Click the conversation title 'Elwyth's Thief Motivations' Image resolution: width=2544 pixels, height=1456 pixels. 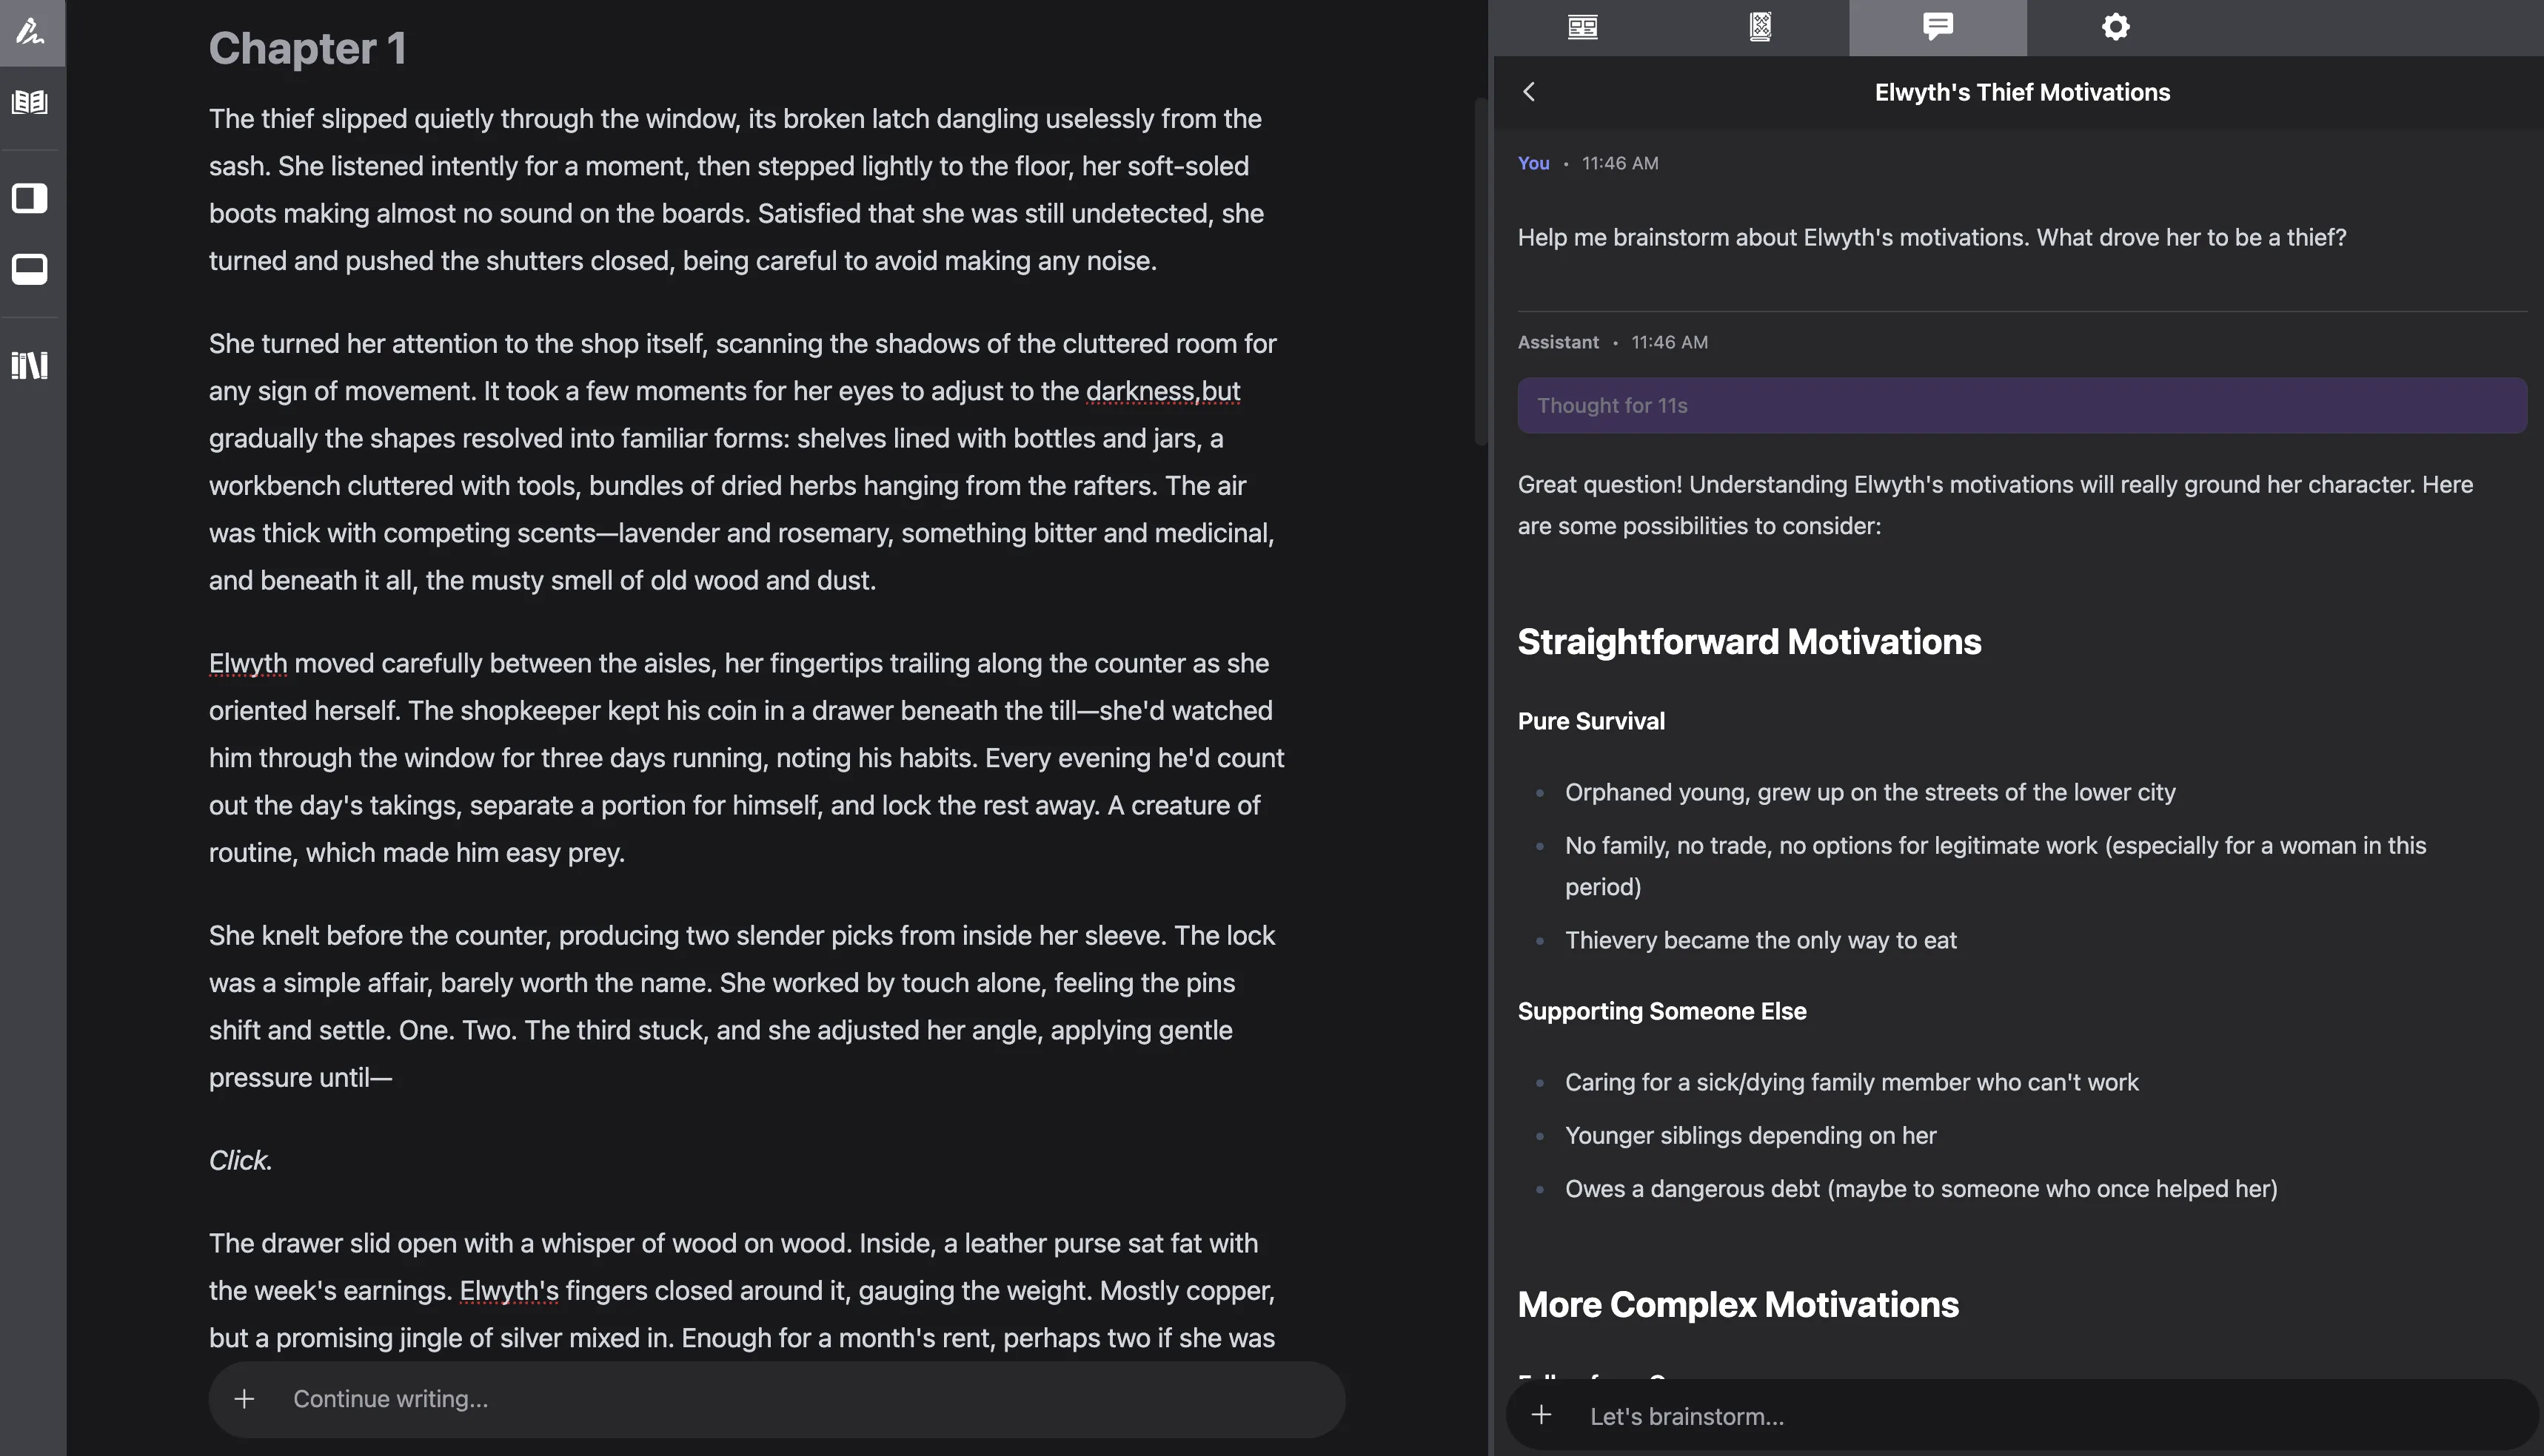[2021, 92]
